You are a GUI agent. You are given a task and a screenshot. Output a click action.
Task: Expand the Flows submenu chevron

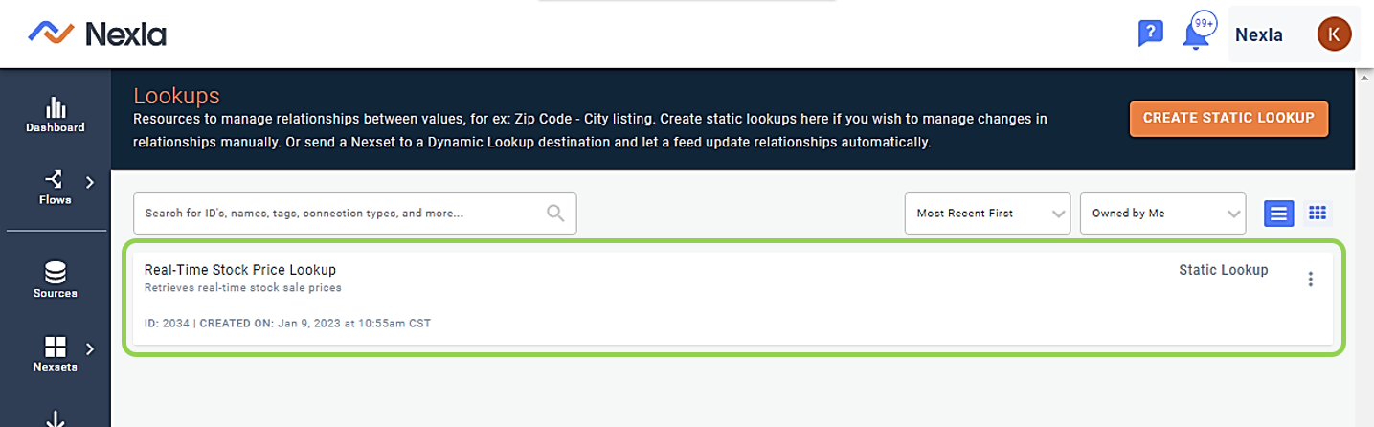(x=90, y=181)
